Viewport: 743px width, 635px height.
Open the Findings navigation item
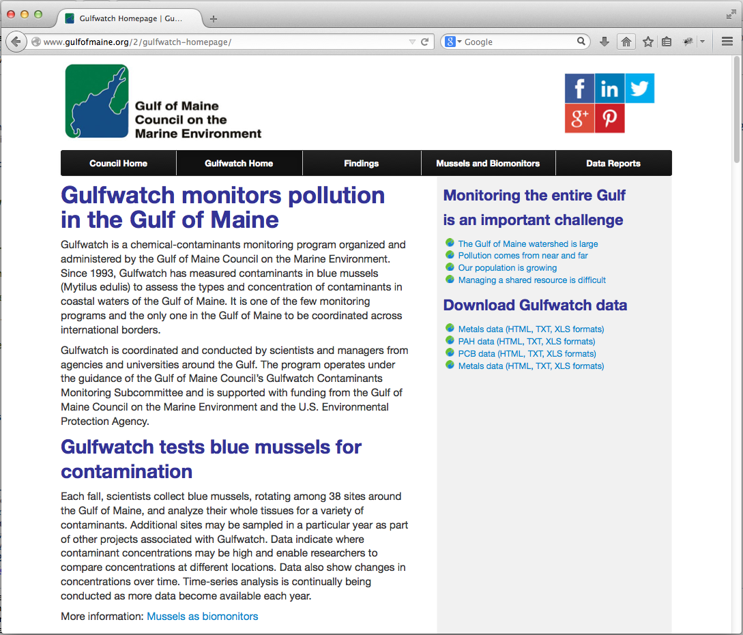pyautogui.click(x=362, y=164)
